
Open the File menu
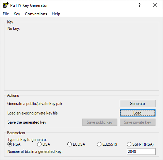point(6,14)
